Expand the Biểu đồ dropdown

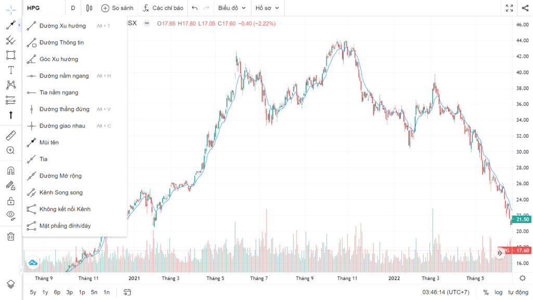point(232,8)
